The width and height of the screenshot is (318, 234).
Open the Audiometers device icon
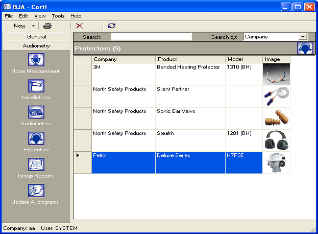pos(36,112)
